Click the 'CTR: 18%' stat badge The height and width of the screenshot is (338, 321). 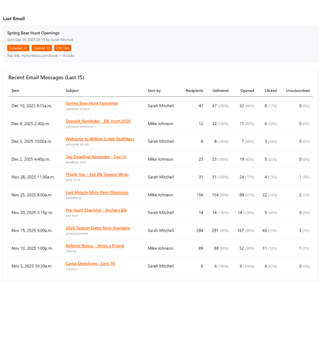point(62,48)
